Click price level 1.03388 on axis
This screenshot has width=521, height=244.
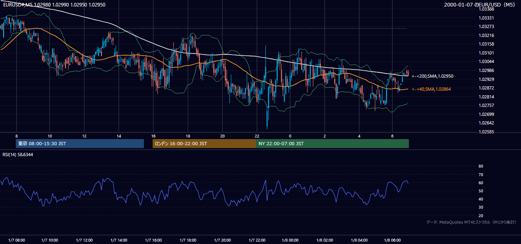point(487,9)
